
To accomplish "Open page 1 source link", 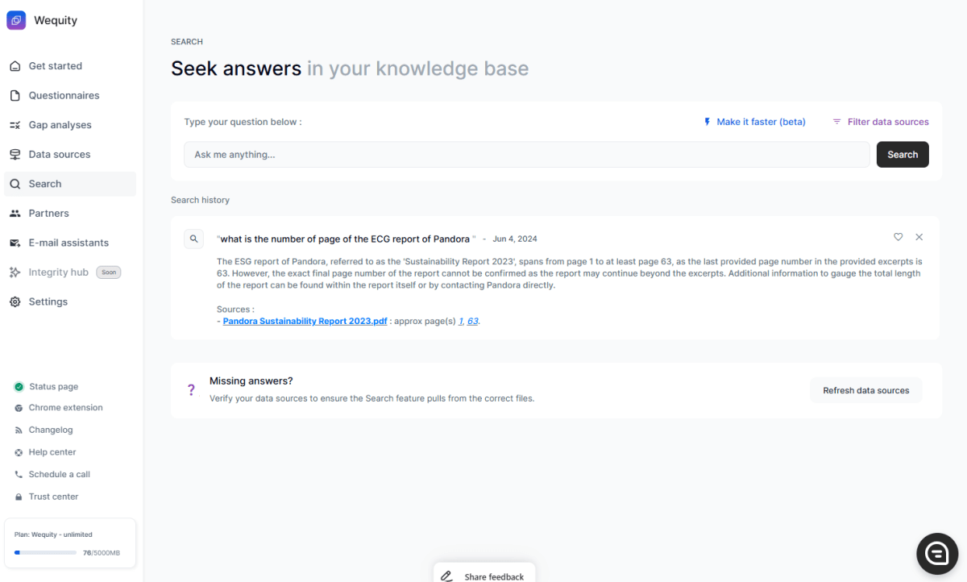I will 462,321.
